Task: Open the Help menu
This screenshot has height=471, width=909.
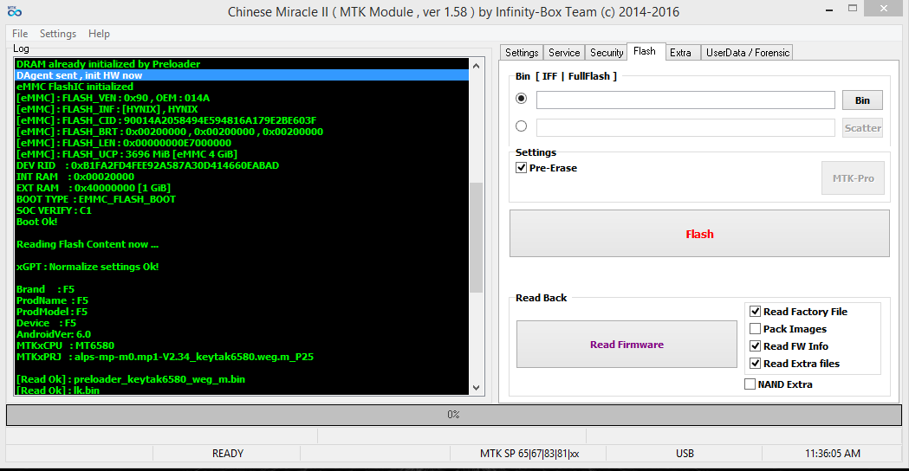Action: (99, 34)
